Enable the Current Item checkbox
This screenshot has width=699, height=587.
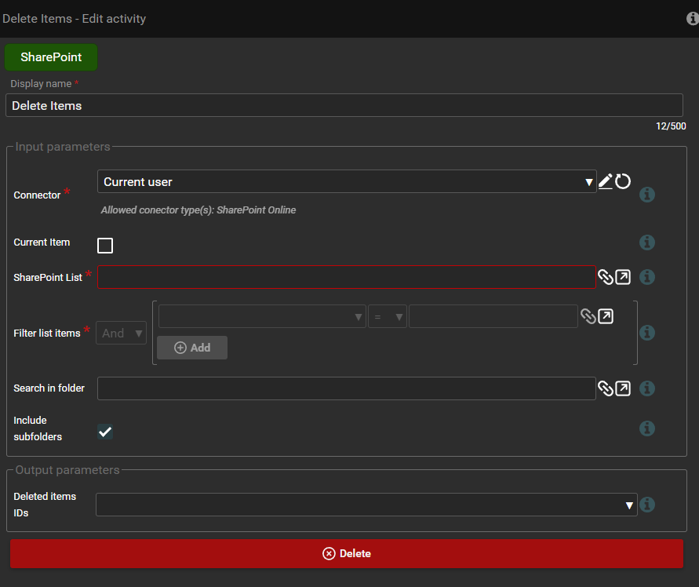tap(105, 246)
